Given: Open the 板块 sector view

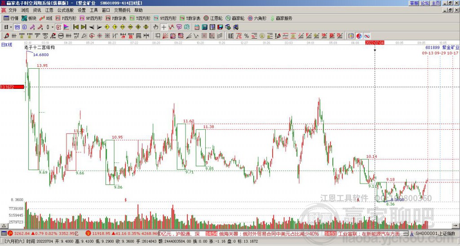Looking at the screenshot, I should (x=29, y=18).
